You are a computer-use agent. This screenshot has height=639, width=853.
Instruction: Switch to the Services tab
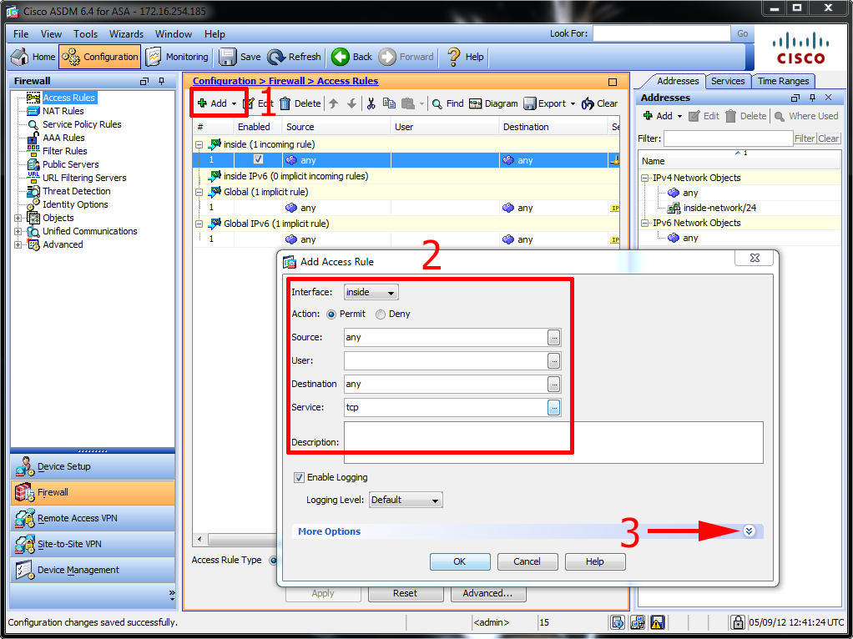728,81
